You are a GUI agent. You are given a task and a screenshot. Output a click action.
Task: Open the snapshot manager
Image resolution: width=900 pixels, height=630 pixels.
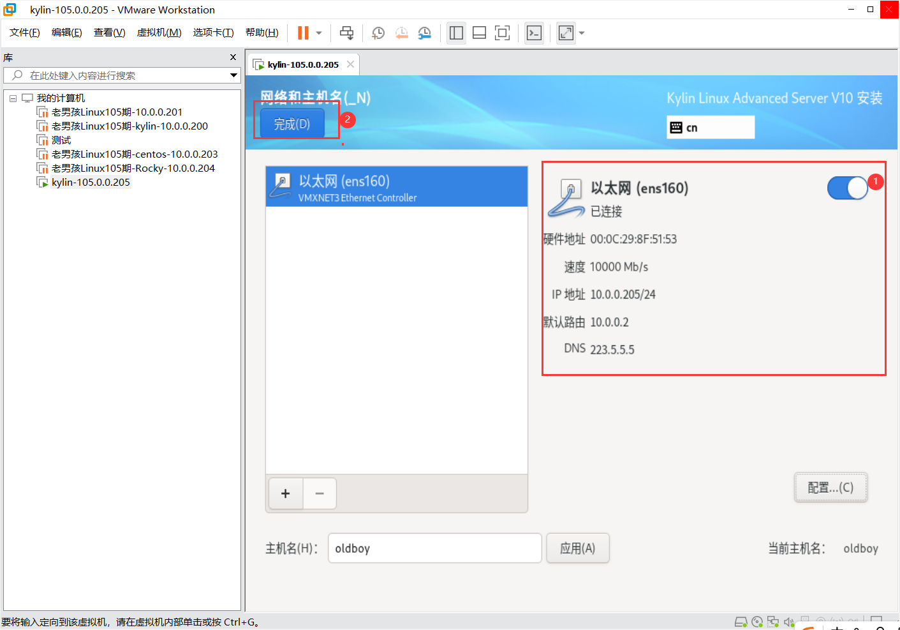[x=424, y=33]
